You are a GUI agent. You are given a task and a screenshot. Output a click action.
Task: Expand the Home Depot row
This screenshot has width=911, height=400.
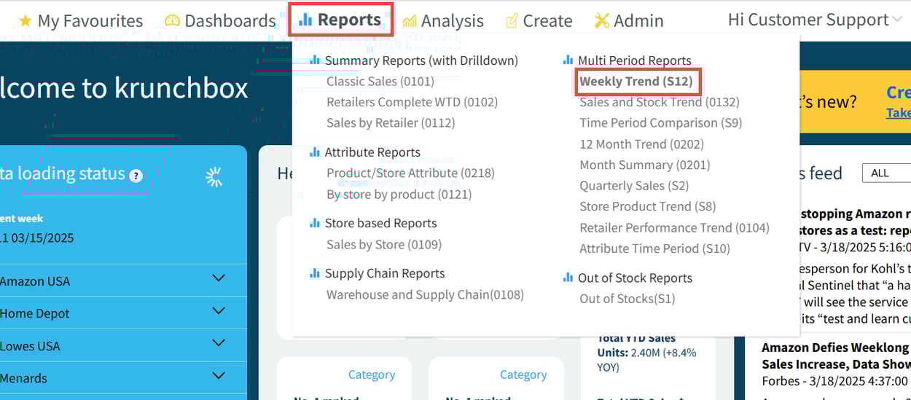tap(218, 311)
